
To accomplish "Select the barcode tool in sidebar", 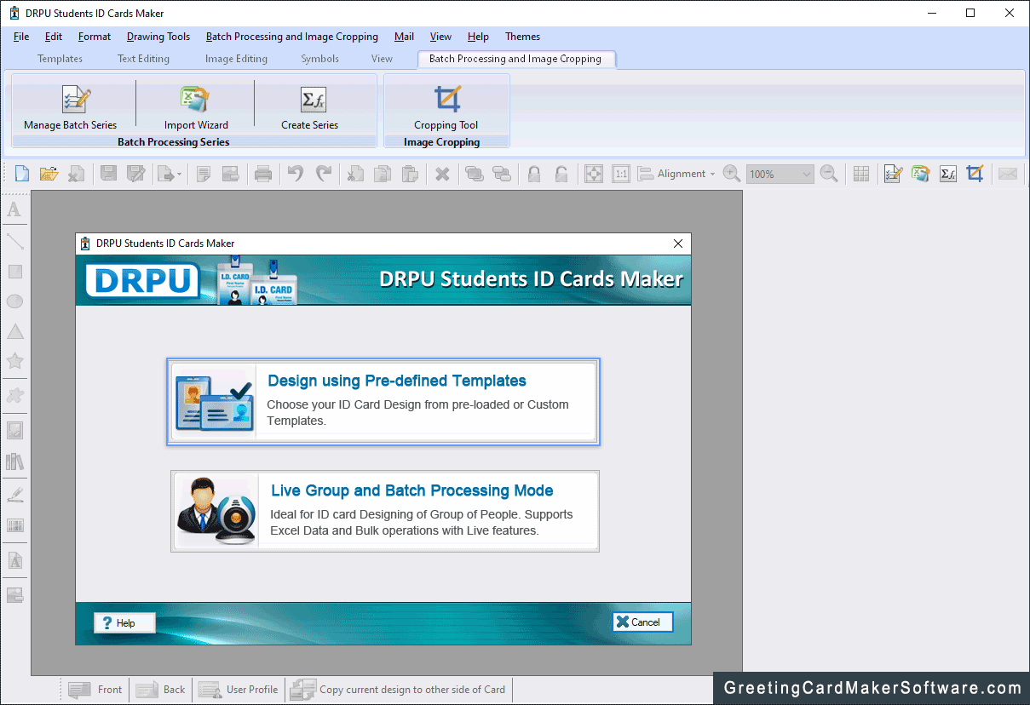I will tap(14, 525).
